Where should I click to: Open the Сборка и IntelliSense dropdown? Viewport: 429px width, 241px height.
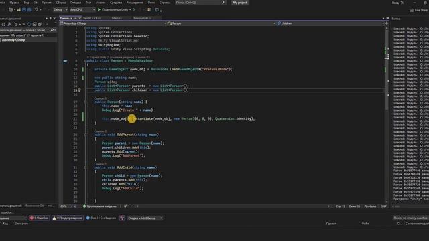pyautogui.click(x=145, y=218)
